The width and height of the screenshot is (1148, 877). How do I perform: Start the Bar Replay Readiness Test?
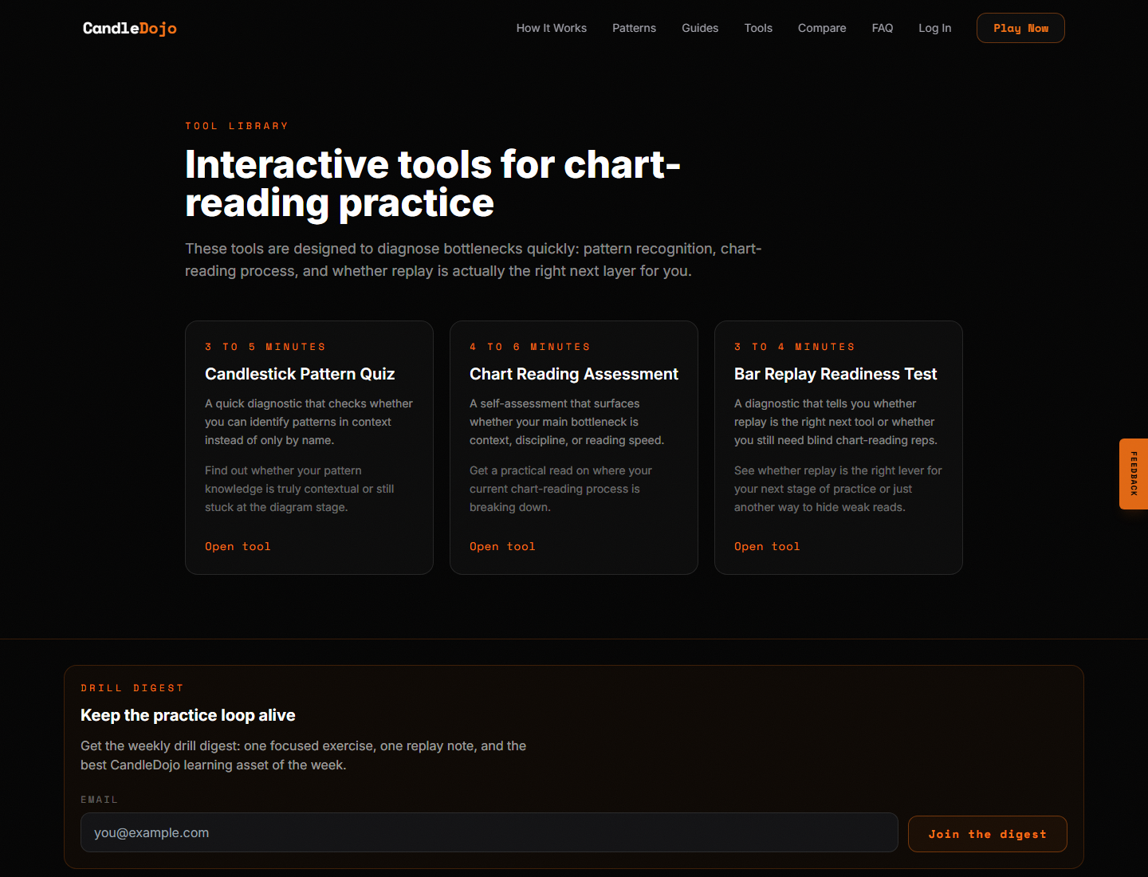tap(767, 546)
